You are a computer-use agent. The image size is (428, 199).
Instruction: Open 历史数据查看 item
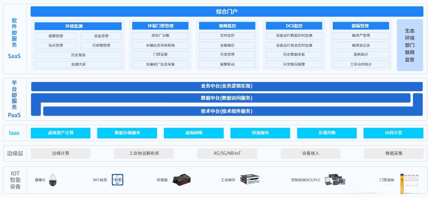[x=294, y=54]
